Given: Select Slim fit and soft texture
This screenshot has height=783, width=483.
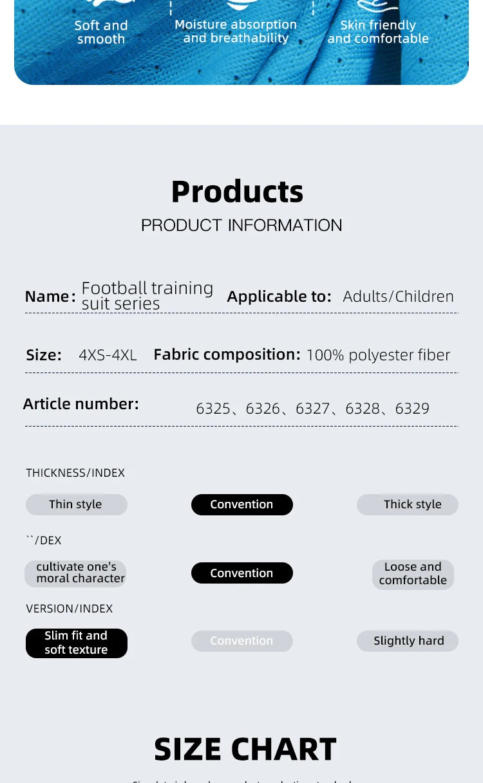Looking at the screenshot, I should (x=76, y=643).
